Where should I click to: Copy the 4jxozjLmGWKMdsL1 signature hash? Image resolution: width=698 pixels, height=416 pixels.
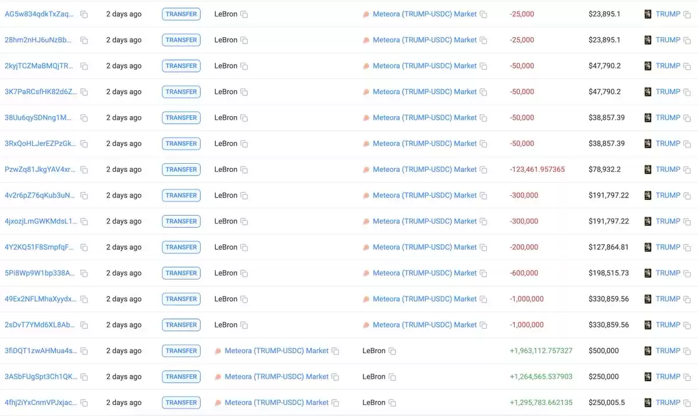tap(84, 221)
